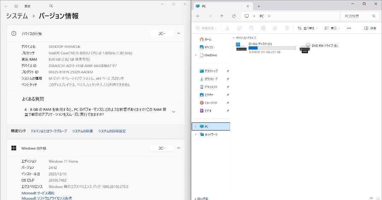Open デスクトップ quick access folder
Screen dimensions: 382x200
(209, 71)
